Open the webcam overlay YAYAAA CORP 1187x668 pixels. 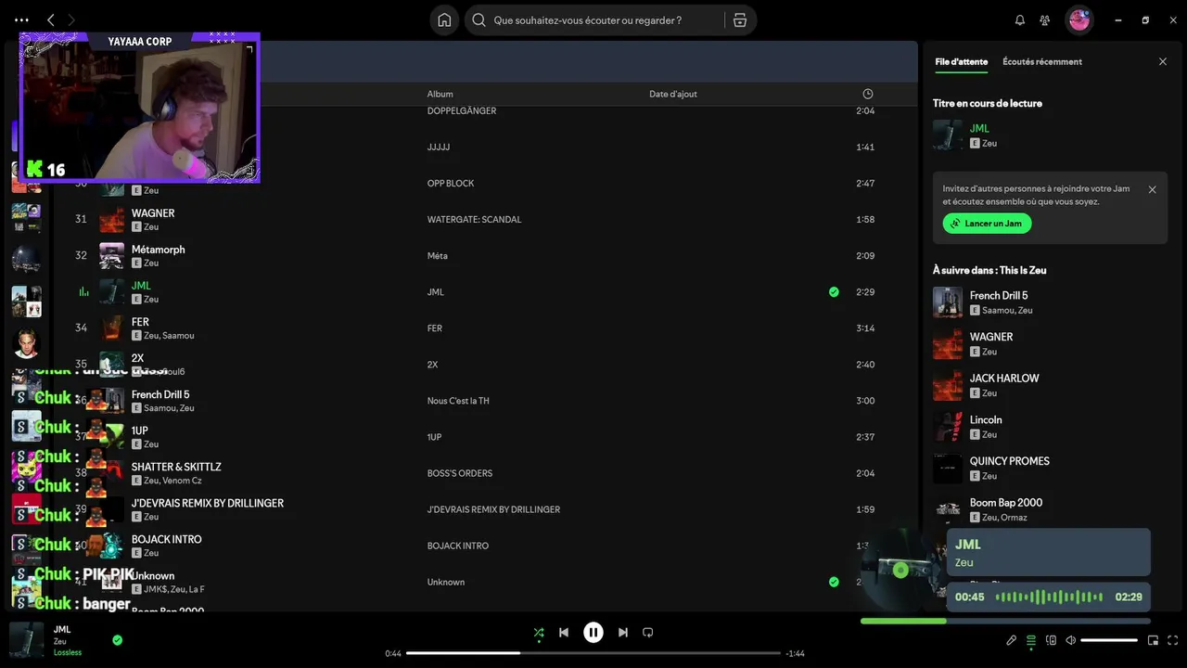coord(139,108)
